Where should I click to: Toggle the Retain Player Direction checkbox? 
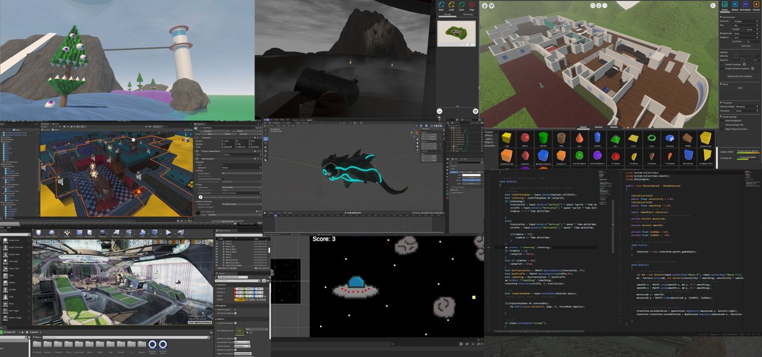coord(722,128)
